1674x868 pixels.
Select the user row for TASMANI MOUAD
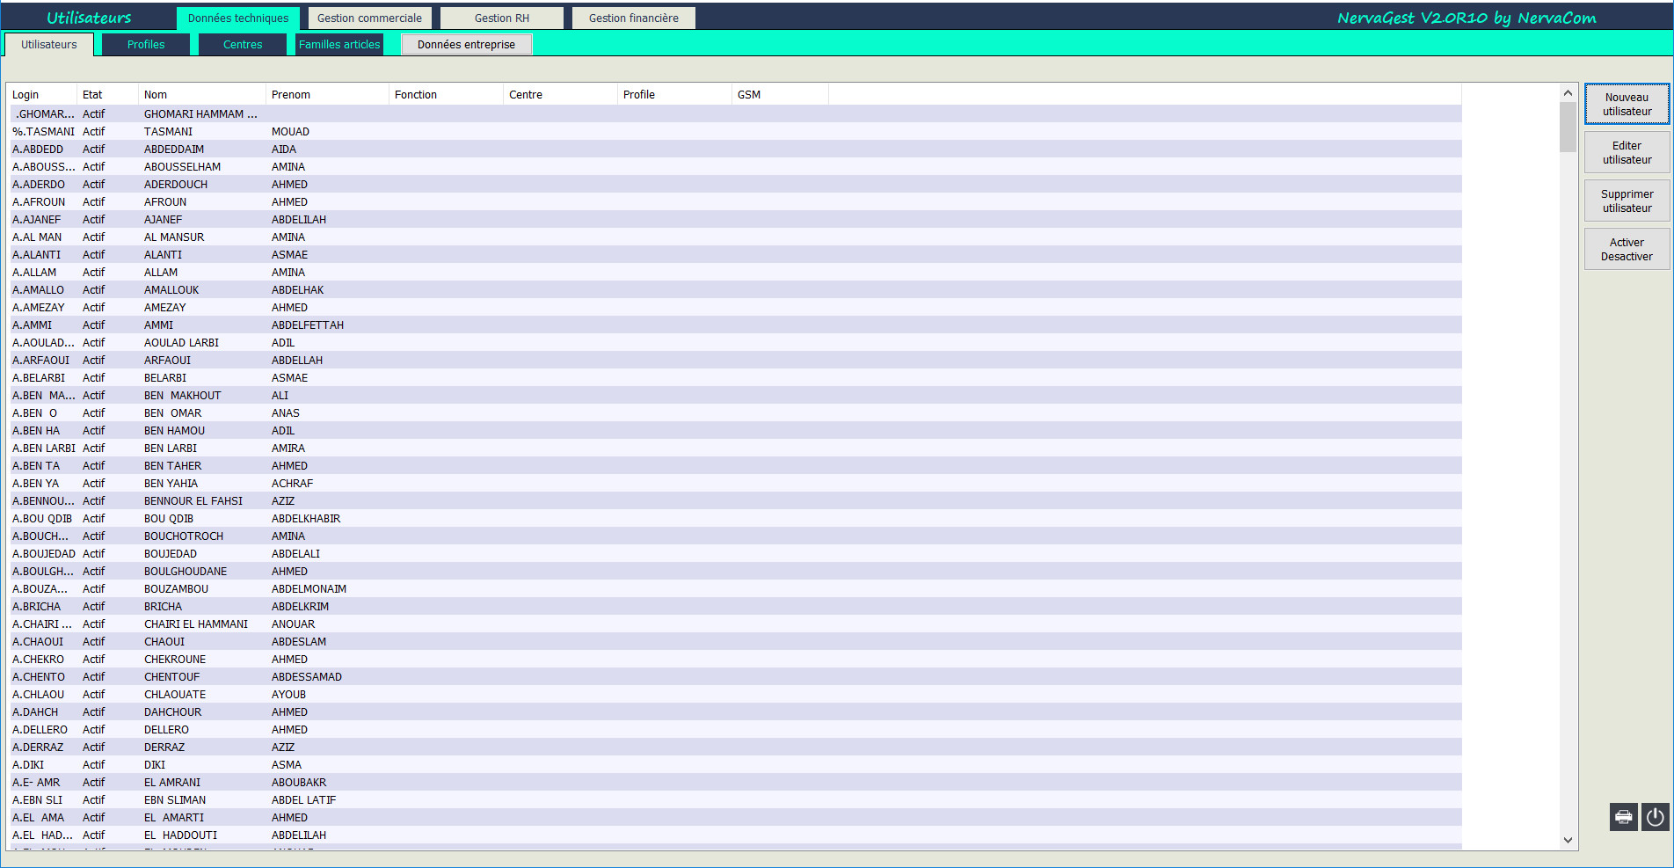168,132
